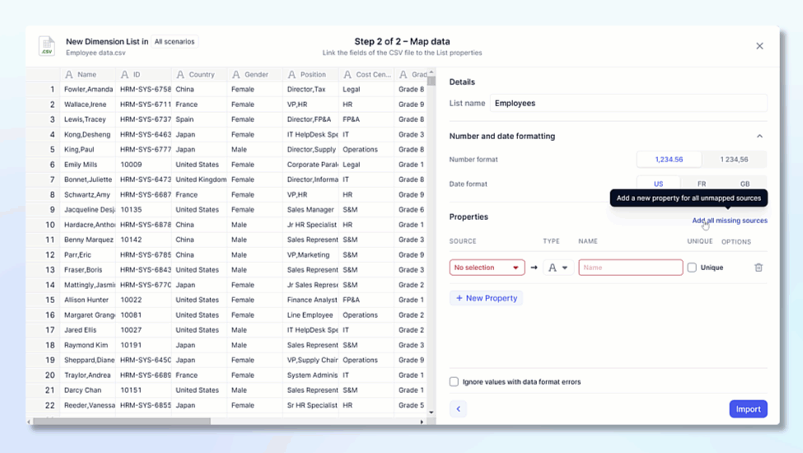Tick the Unique checkbox
Image resolution: width=803 pixels, height=453 pixels.
(x=692, y=267)
